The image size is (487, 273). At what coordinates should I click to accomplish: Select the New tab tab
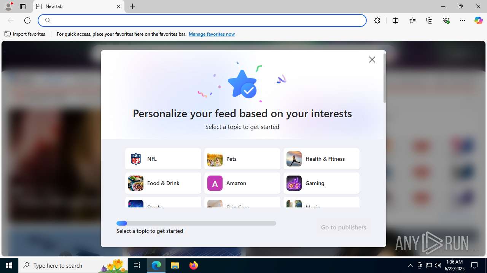(x=79, y=6)
